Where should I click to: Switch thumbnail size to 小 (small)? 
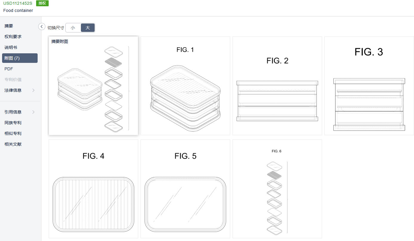tap(73, 28)
